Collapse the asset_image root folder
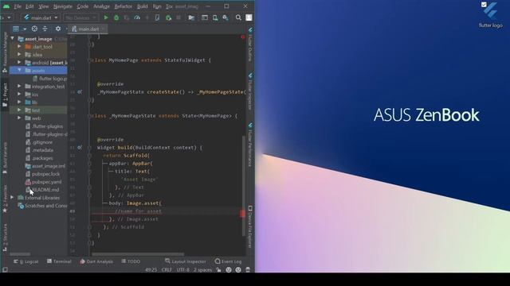This screenshot has width=510, height=286. [13, 38]
